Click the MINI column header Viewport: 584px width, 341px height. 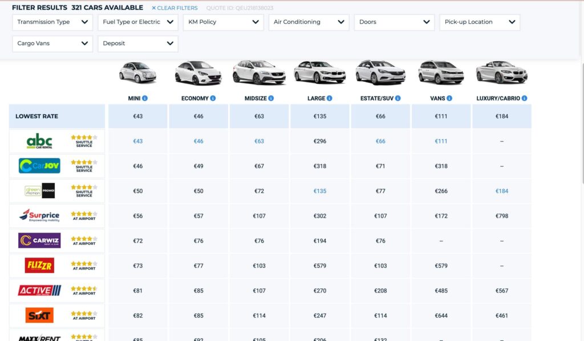[134, 98]
